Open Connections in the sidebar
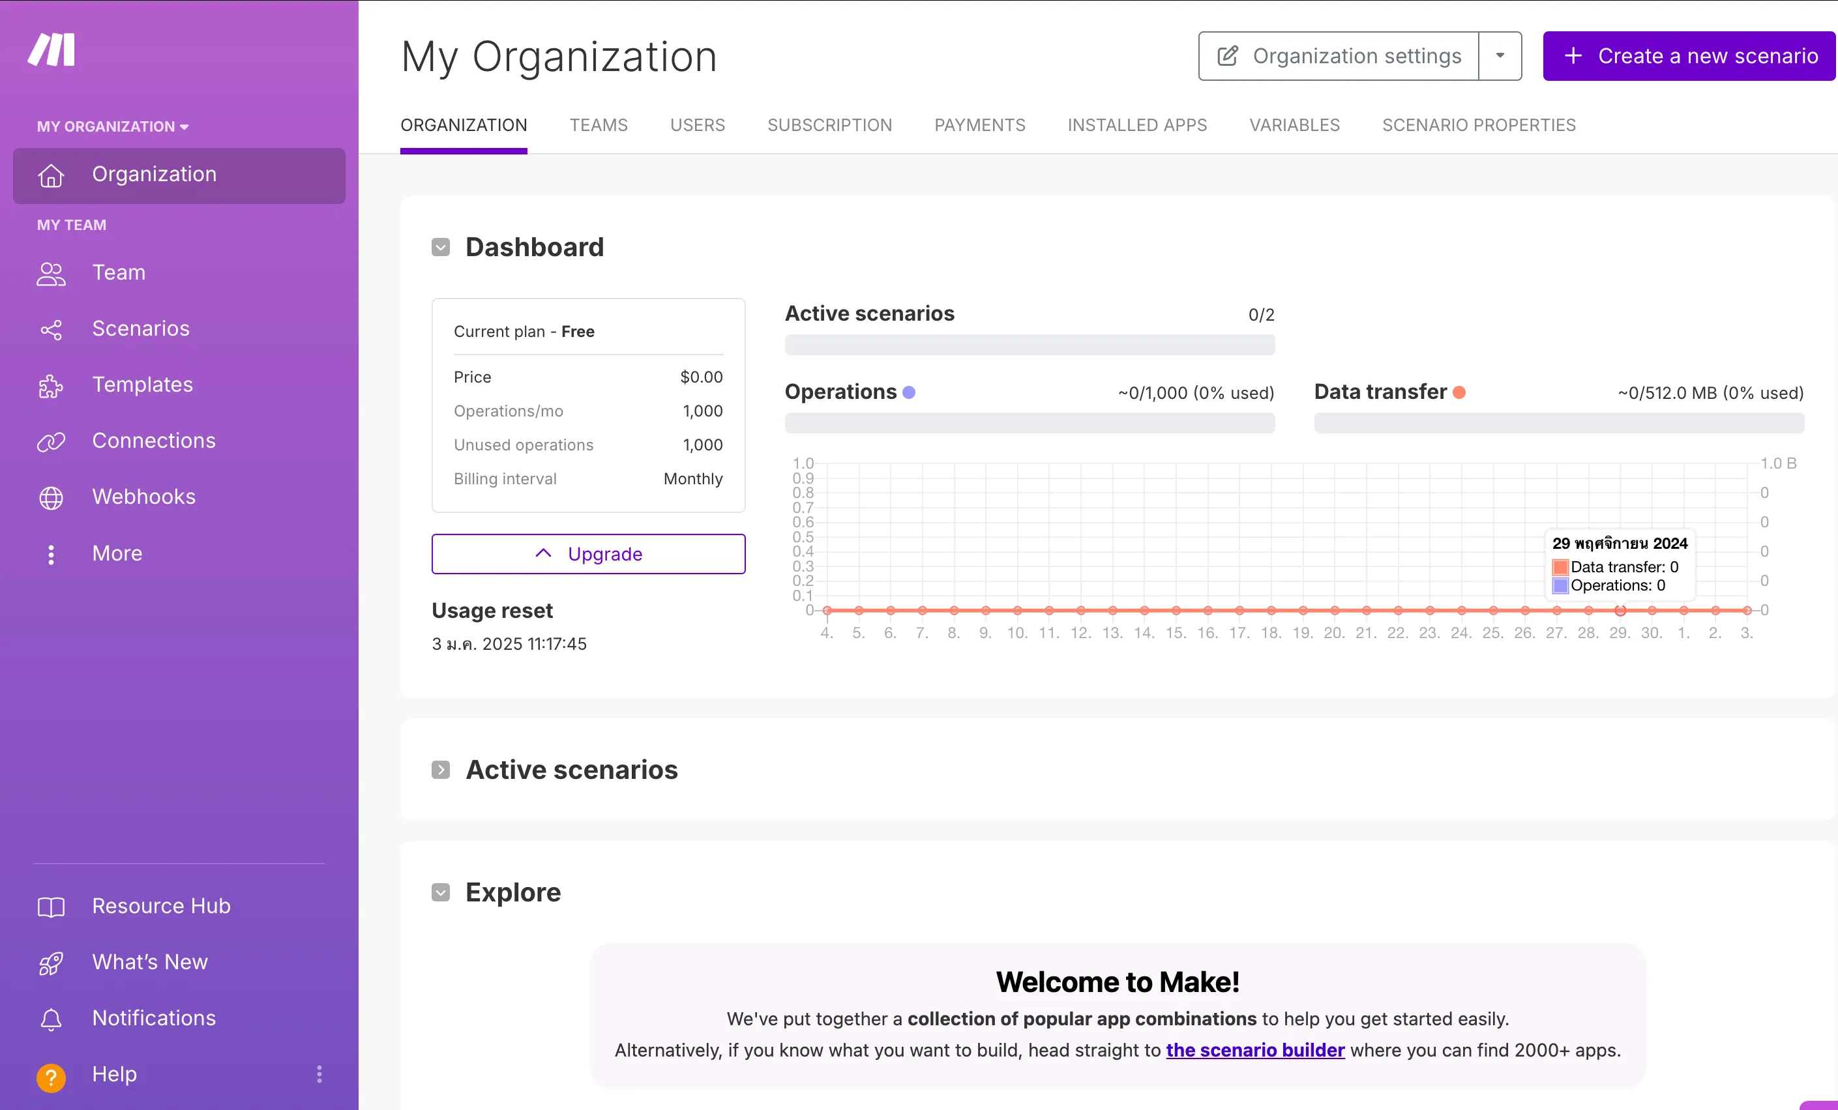Viewport: 1838px width, 1110px height. [179, 441]
